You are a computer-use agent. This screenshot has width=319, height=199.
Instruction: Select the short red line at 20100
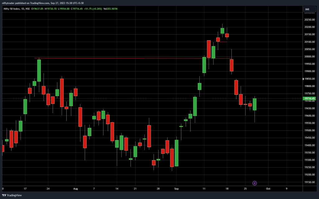[x=222, y=42]
